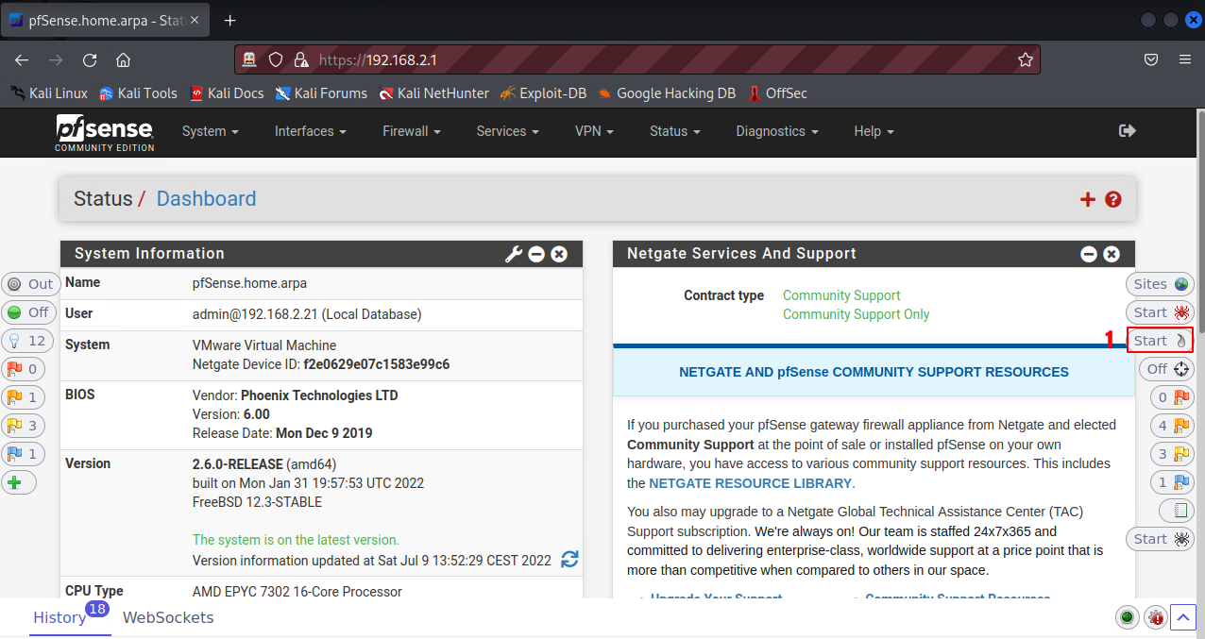Viewport: 1205px width, 639px height.
Task: Expand the Firewall dropdown menu
Action: 414,131
